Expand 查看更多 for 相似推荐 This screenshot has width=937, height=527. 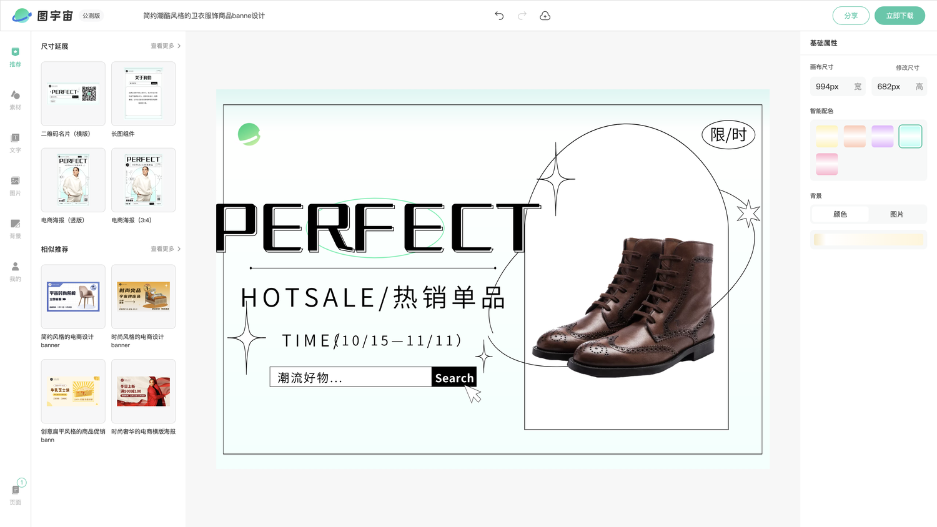[x=166, y=249]
